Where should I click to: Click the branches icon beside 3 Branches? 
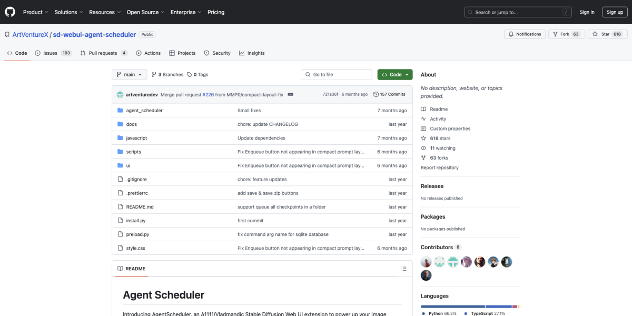tap(154, 74)
